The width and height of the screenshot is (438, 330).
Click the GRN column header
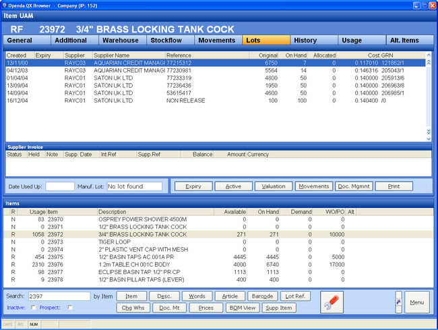(x=403, y=55)
